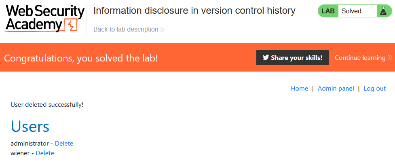The width and height of the screenshot is (395, 165).
Task: Go to the Home page link
Action: pos(300,89)
